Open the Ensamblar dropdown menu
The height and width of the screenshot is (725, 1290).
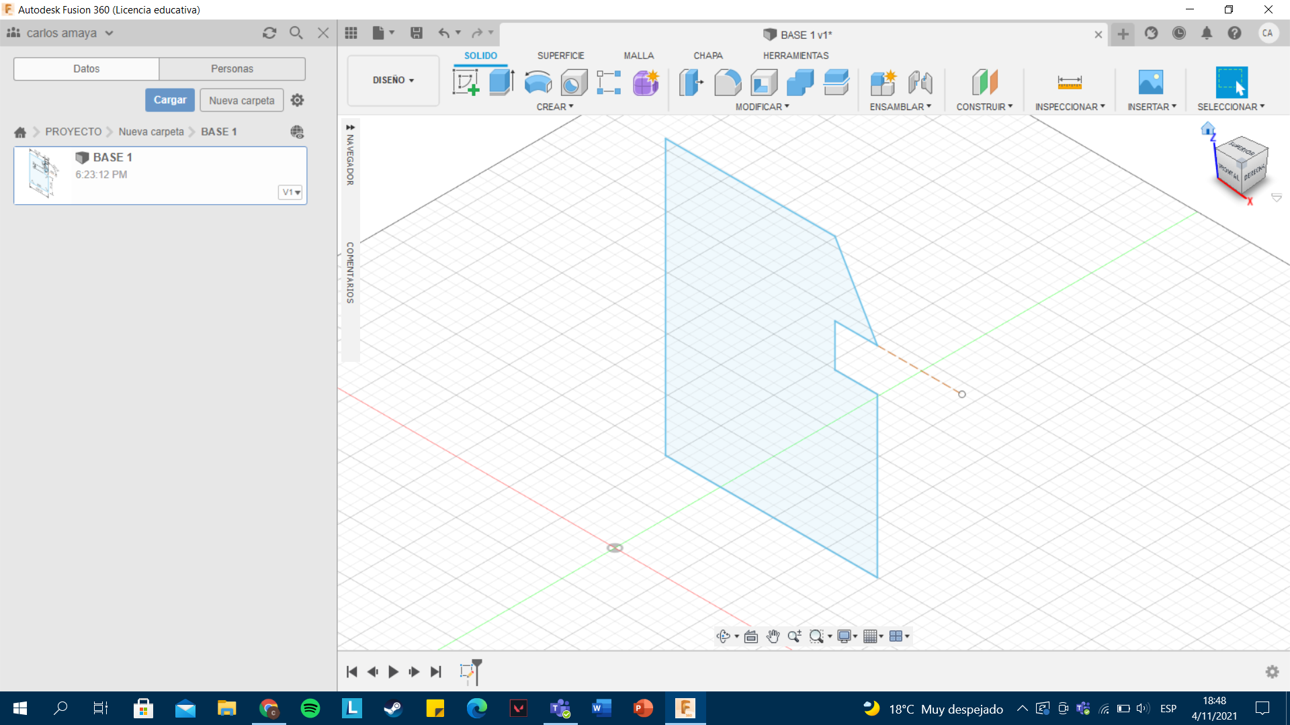[900, 107]
